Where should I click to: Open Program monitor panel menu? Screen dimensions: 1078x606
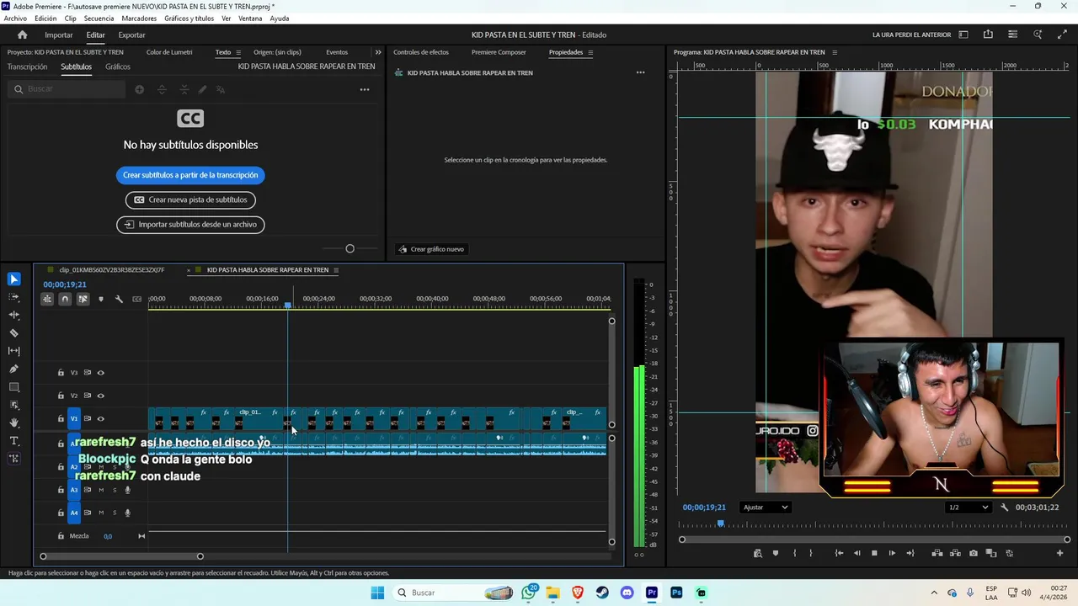tap(835, 52)
